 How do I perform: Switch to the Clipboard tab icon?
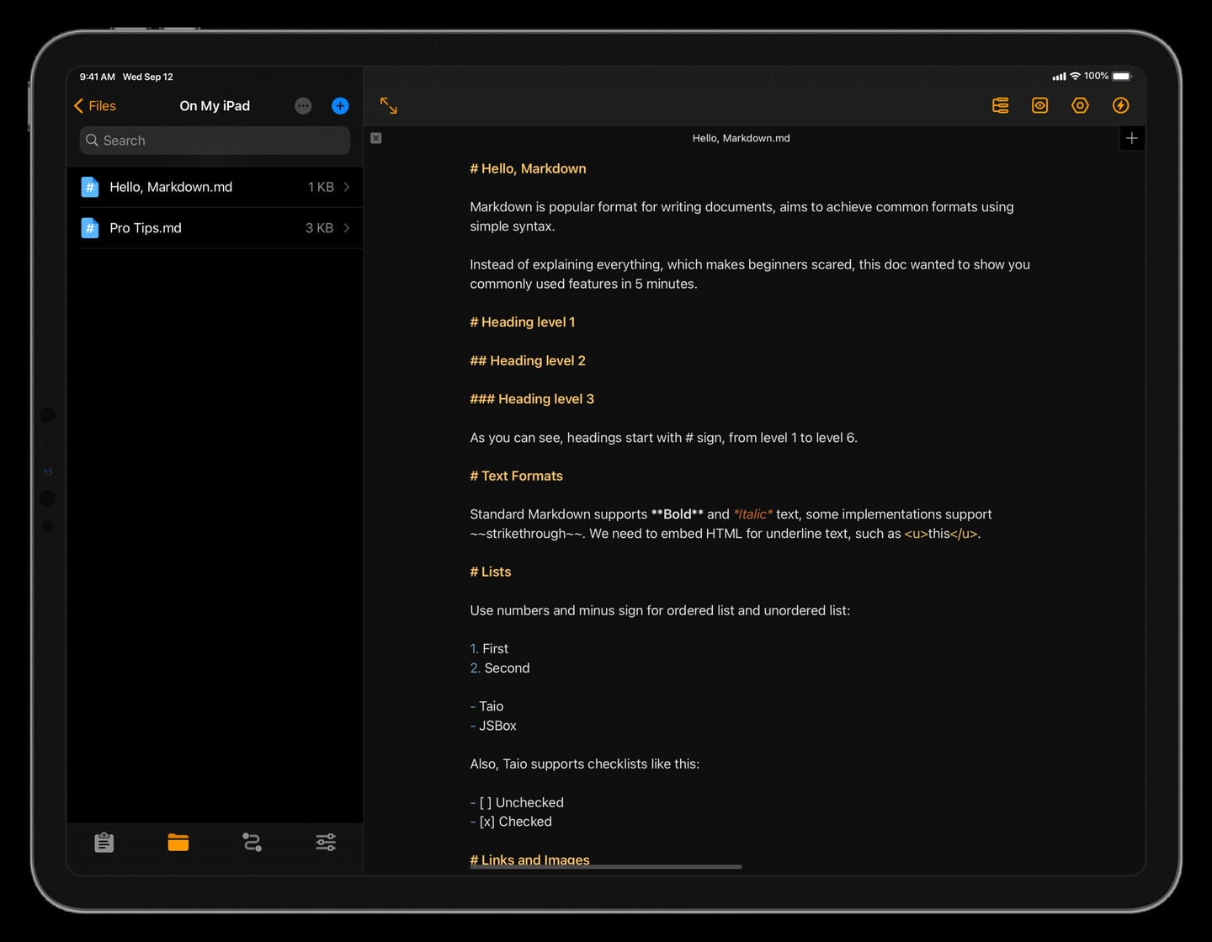click(x=104, y=842)
